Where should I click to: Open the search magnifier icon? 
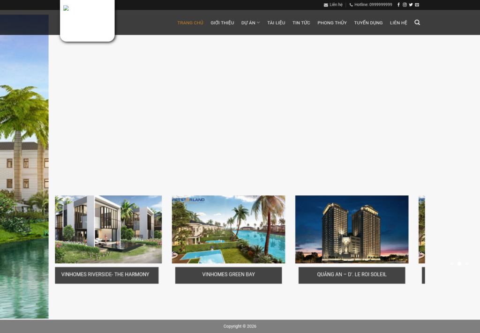click(x=417, y=22)
